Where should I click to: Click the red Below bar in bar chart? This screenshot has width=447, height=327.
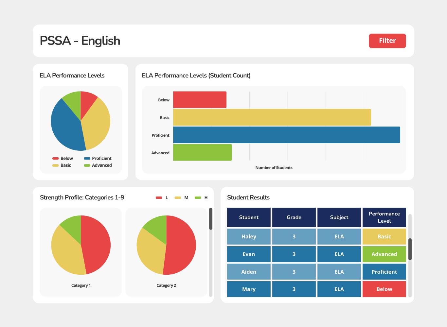[x=200, y=100]
